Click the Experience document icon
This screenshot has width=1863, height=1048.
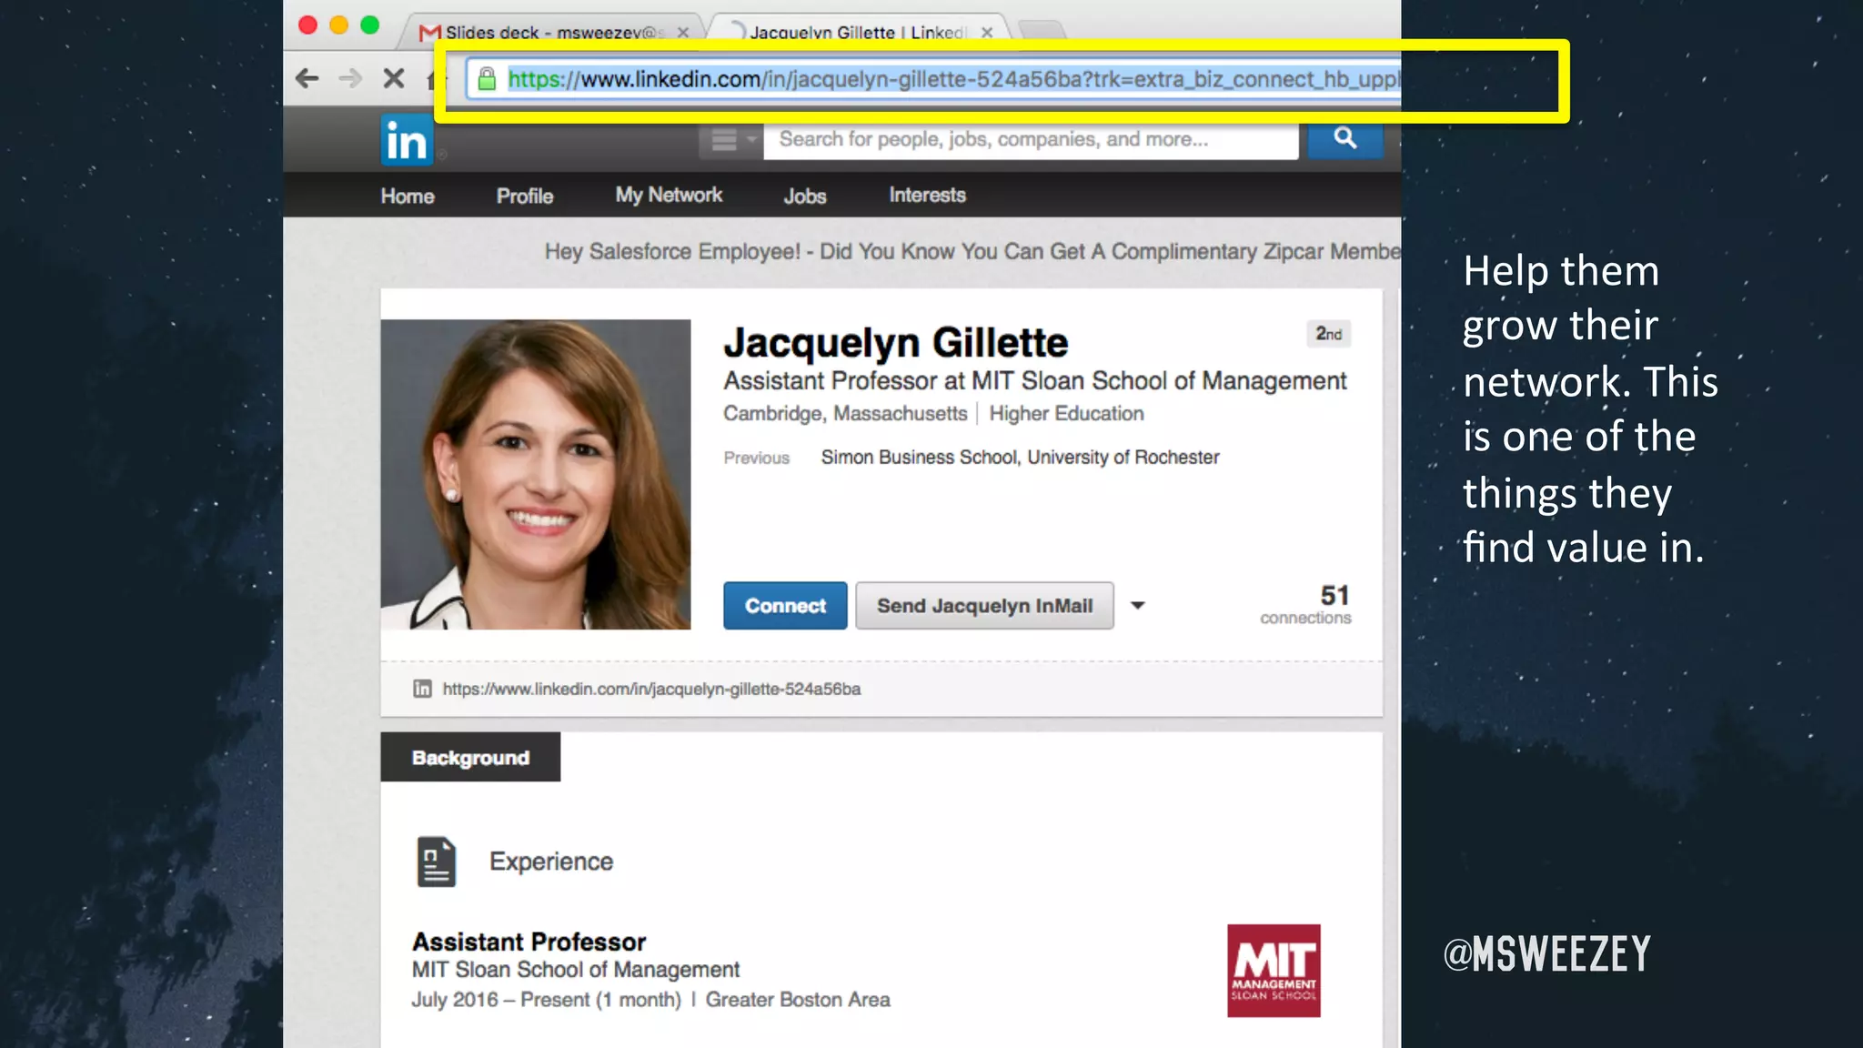pyautogui.click(x=437, y=862)
